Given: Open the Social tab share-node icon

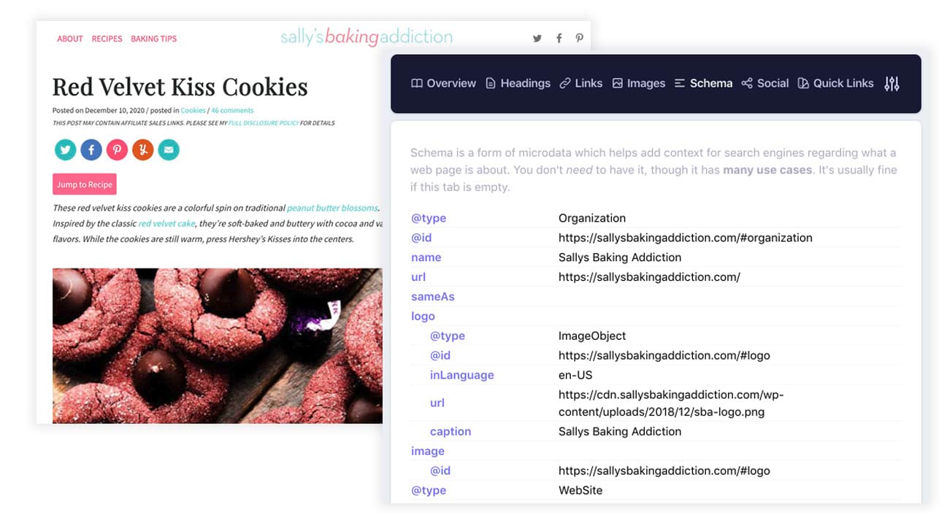Looking at the screenshot, I should 748,83.
